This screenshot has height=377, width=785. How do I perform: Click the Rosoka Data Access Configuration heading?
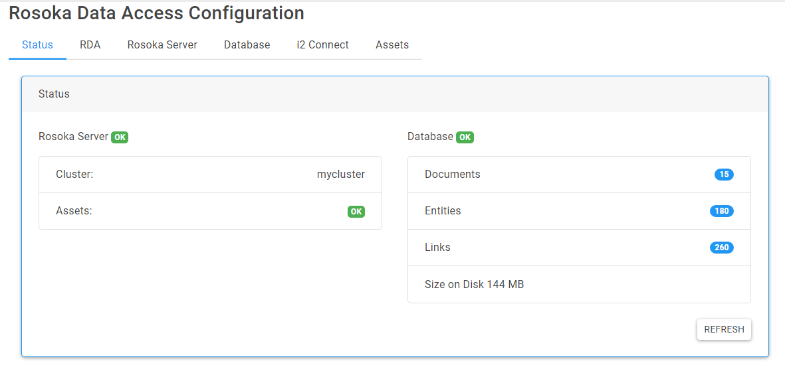(x=156, y=13)
